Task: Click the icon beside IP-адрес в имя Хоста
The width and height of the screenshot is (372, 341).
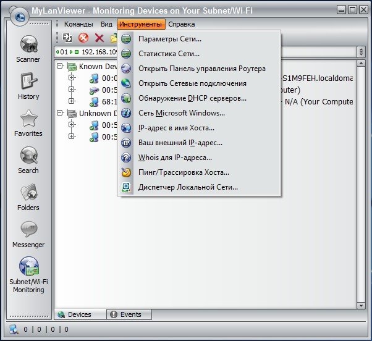Action: pos(126,128)
